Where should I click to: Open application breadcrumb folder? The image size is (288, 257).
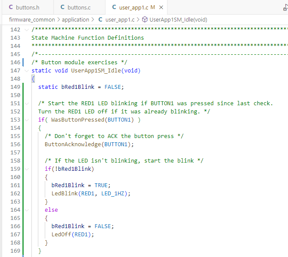tap(75, 20)
